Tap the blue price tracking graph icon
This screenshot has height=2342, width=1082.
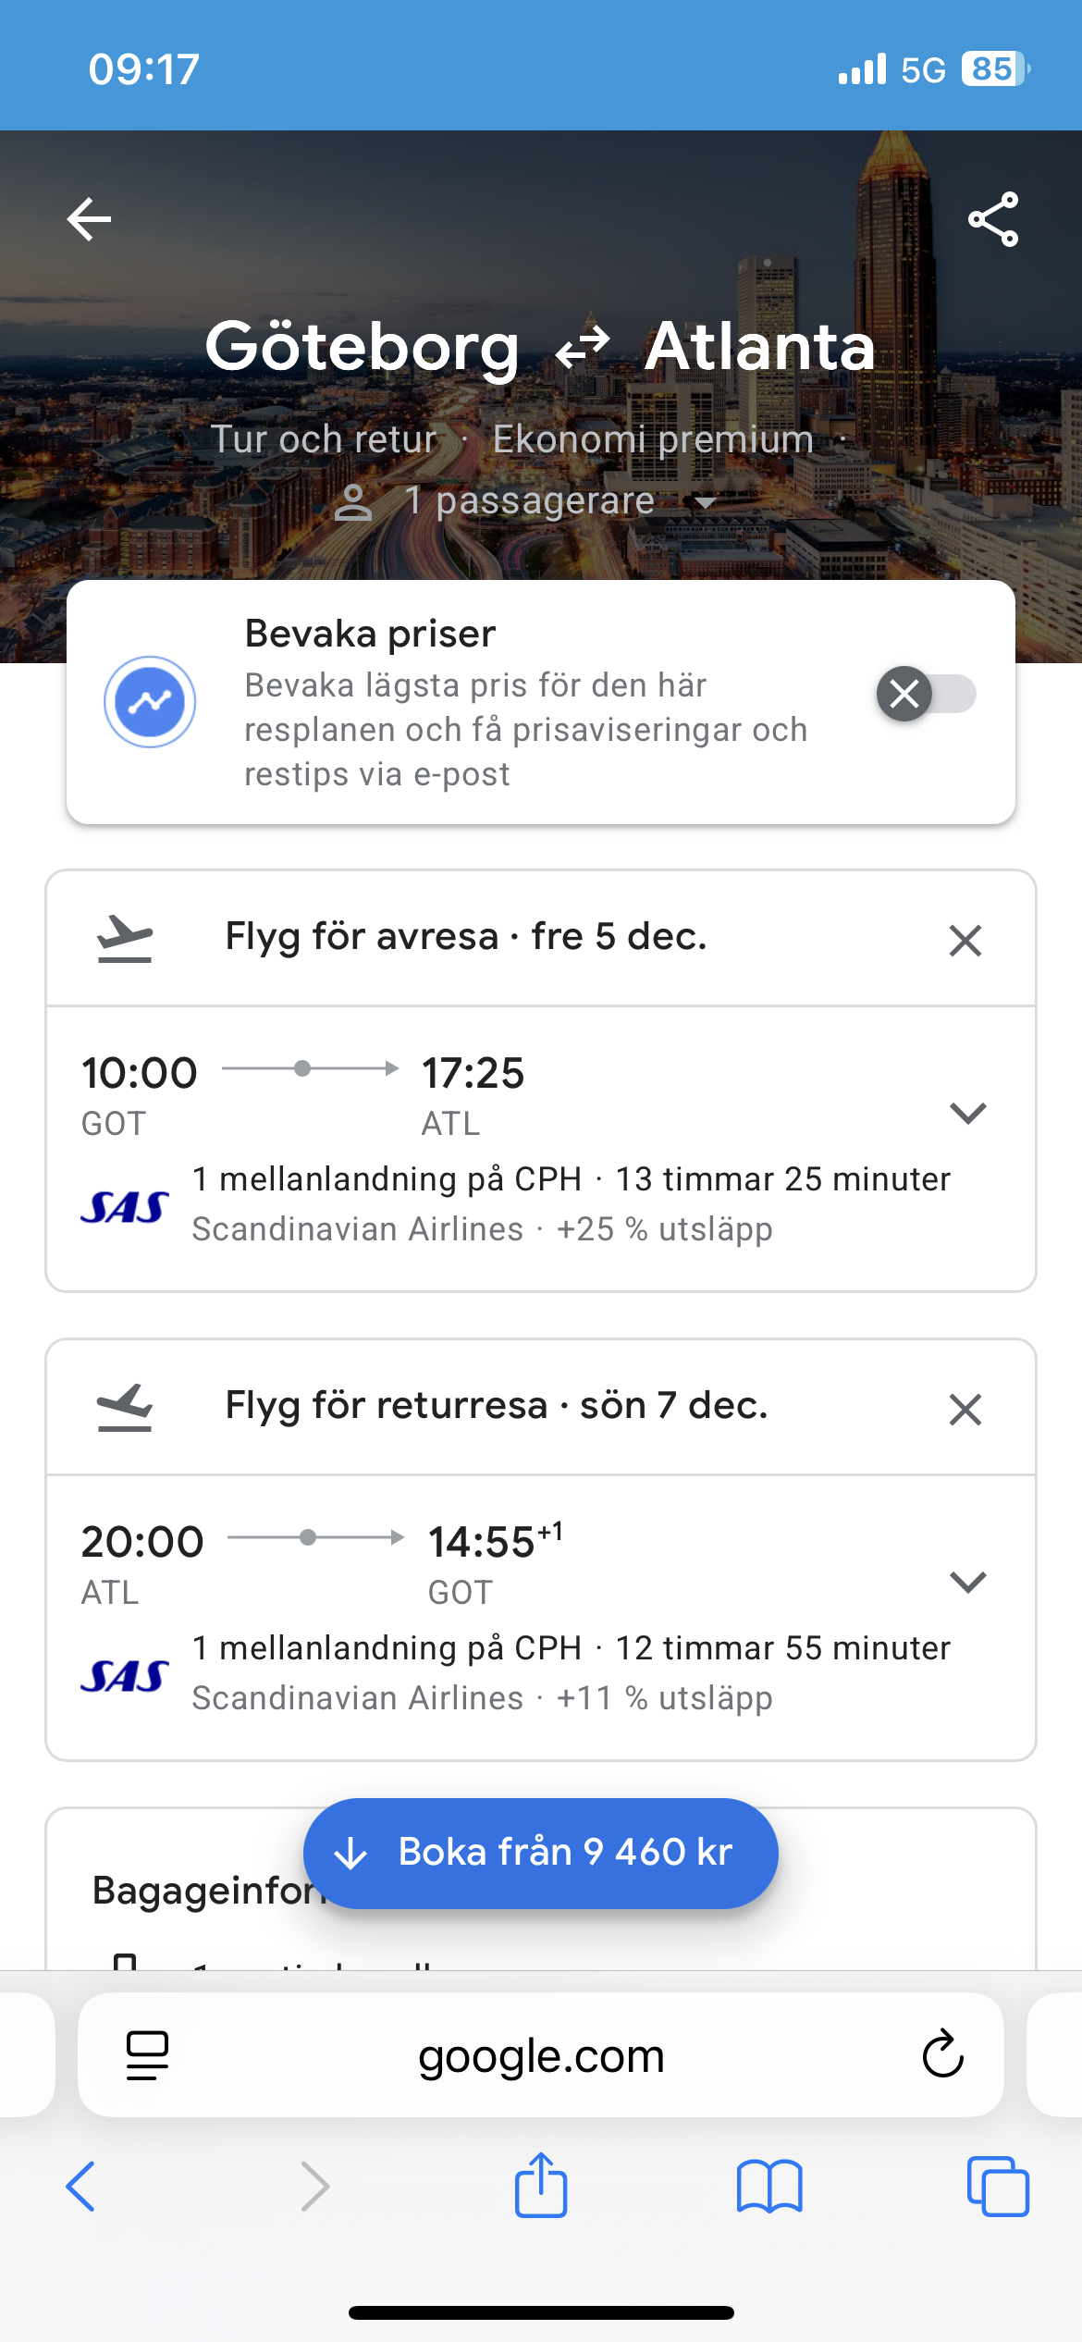(150, 702)
